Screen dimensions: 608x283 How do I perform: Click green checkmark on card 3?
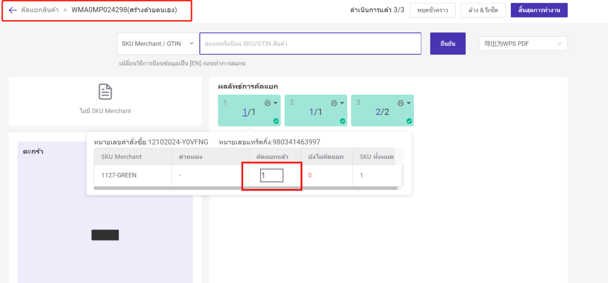pos(409,121)
